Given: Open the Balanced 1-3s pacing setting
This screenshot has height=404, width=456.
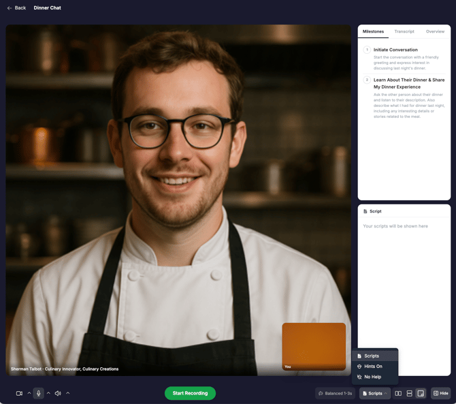Looking at the screenshot, I should (x=336, y=393).
